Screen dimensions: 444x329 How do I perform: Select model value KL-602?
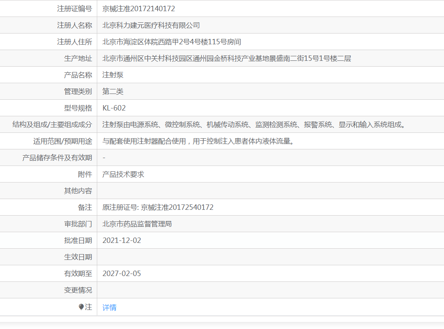(114, 108)
